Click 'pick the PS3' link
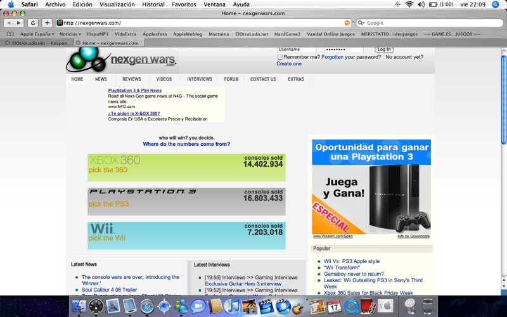 pyautogui.click(x=108, y=204)
